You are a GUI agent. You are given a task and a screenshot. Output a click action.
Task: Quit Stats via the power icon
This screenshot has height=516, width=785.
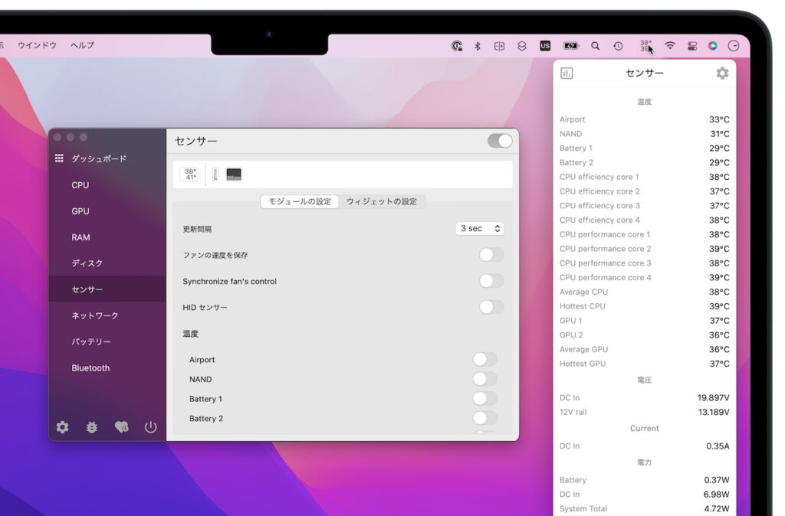point(151,428)
